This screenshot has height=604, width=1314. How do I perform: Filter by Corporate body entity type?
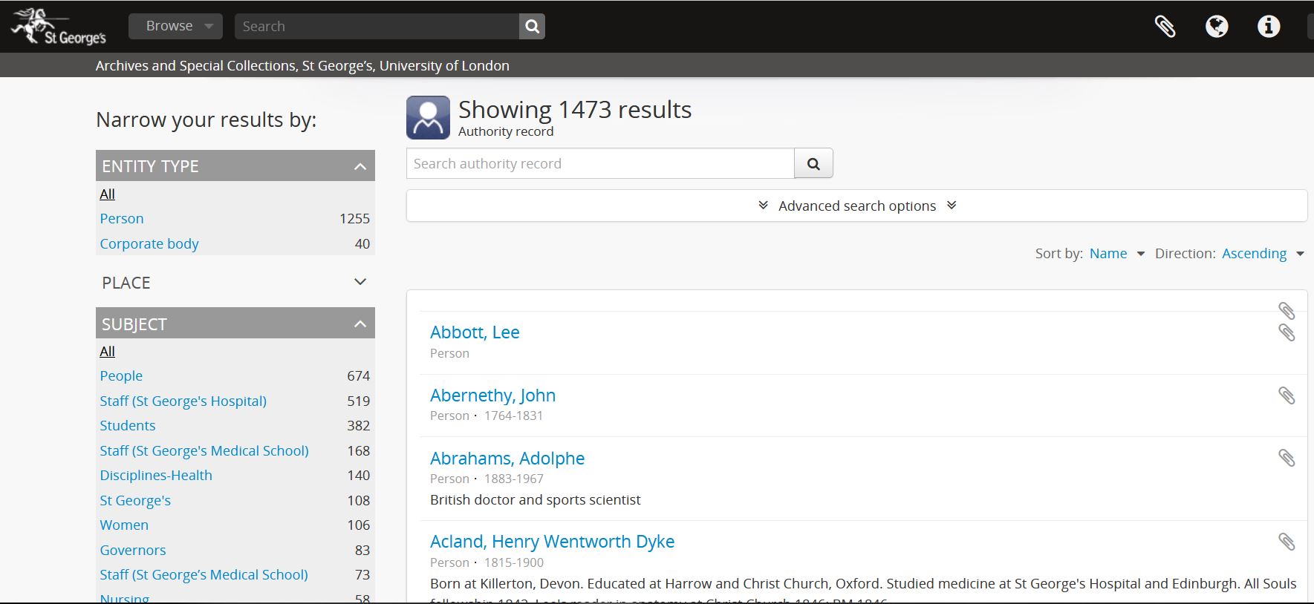coord(149,244)
